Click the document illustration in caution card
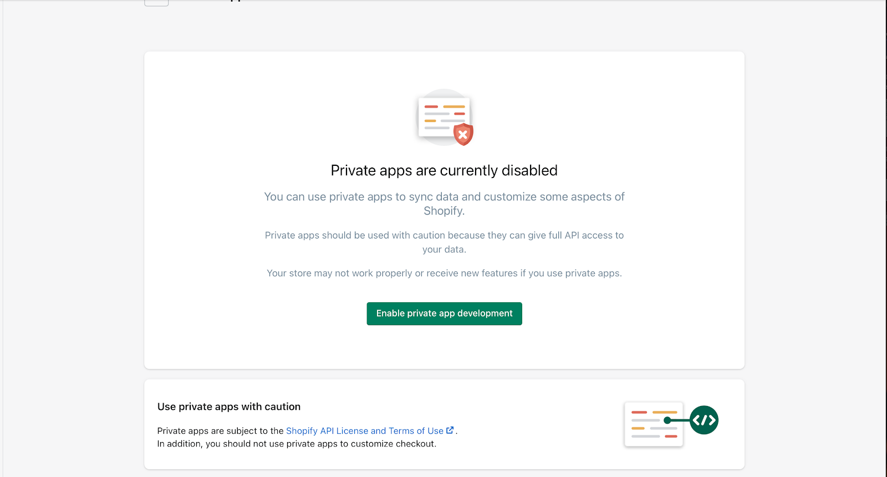The image size is (887, 477). pyautogui.click(x=653, y=424)
